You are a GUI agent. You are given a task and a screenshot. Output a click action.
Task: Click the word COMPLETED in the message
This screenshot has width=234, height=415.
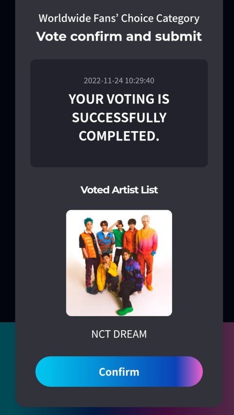point(118,136)
